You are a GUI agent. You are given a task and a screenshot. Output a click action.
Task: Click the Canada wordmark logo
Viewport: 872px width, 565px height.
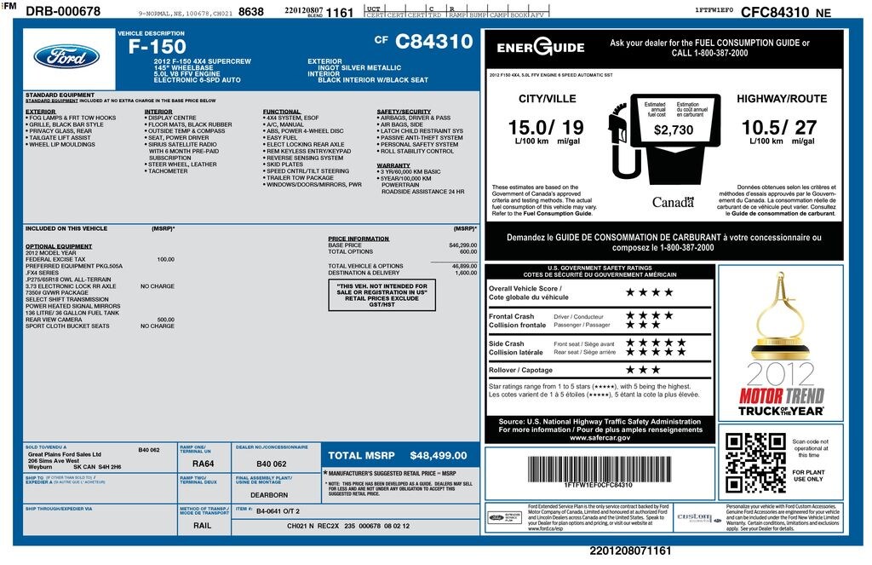tap(673, 202)
